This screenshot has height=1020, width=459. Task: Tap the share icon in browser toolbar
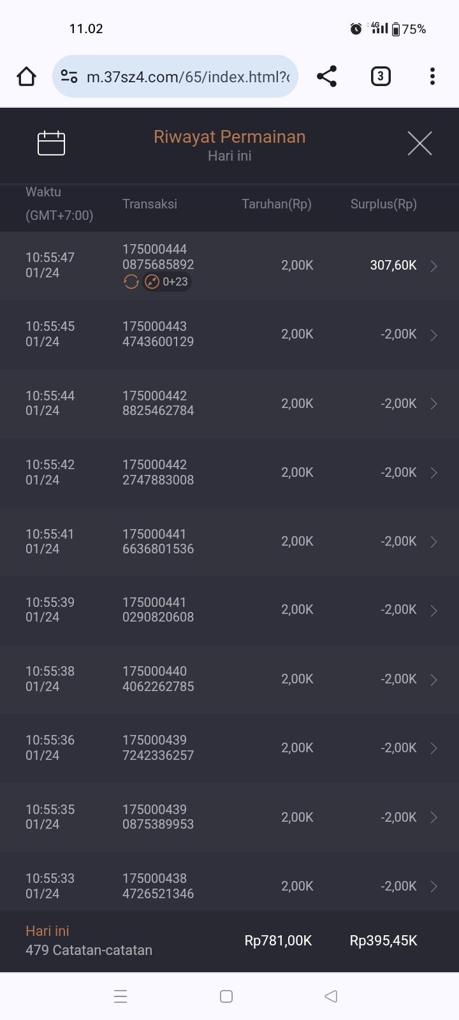click(x=326, y=76)
